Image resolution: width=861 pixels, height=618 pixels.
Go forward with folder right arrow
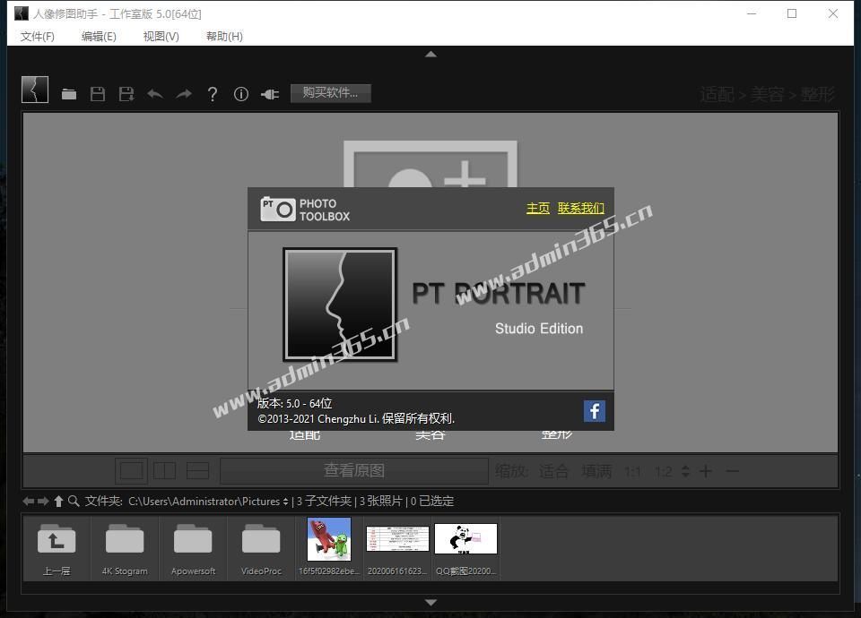pos(43,502)
